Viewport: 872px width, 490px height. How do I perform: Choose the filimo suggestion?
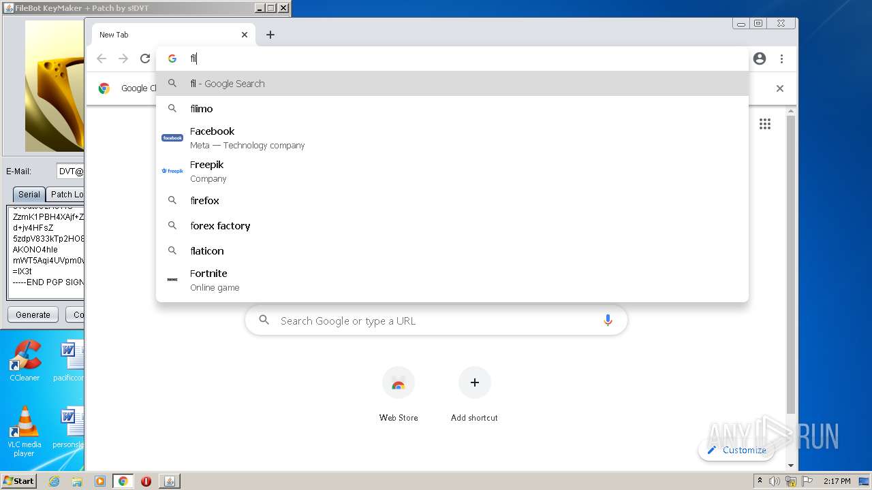(452, 109)
